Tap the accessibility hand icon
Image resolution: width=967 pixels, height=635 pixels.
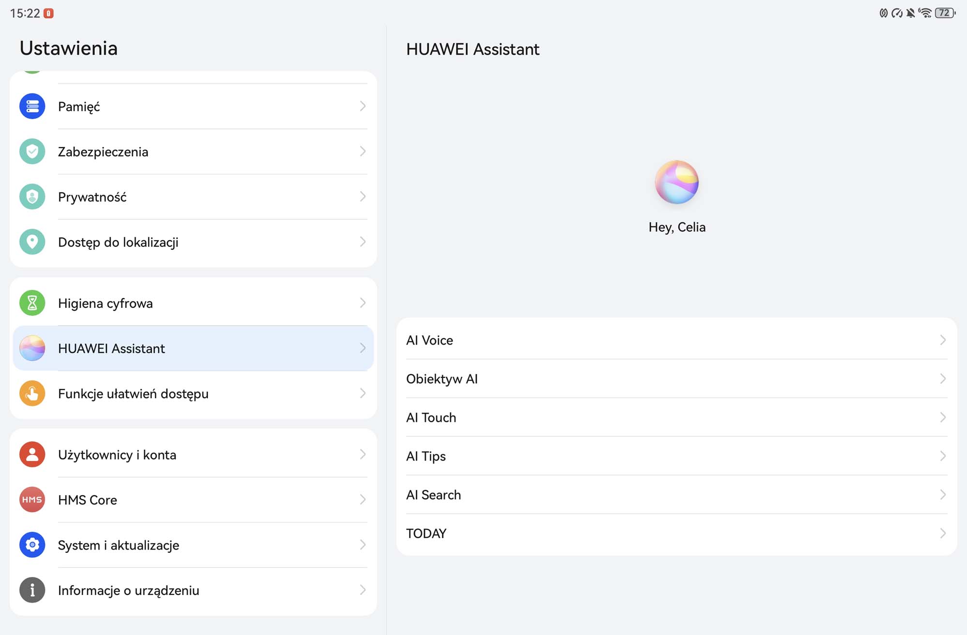32,393
